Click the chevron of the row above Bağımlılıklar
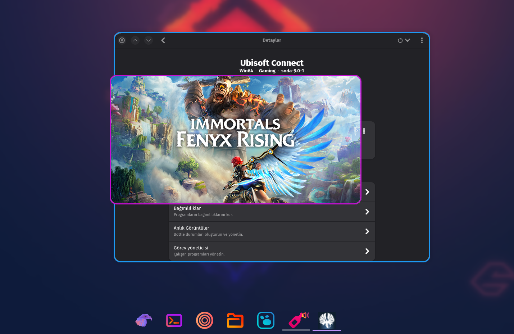The height and width of the screenshot is (334, 514). tap(367, 192)
